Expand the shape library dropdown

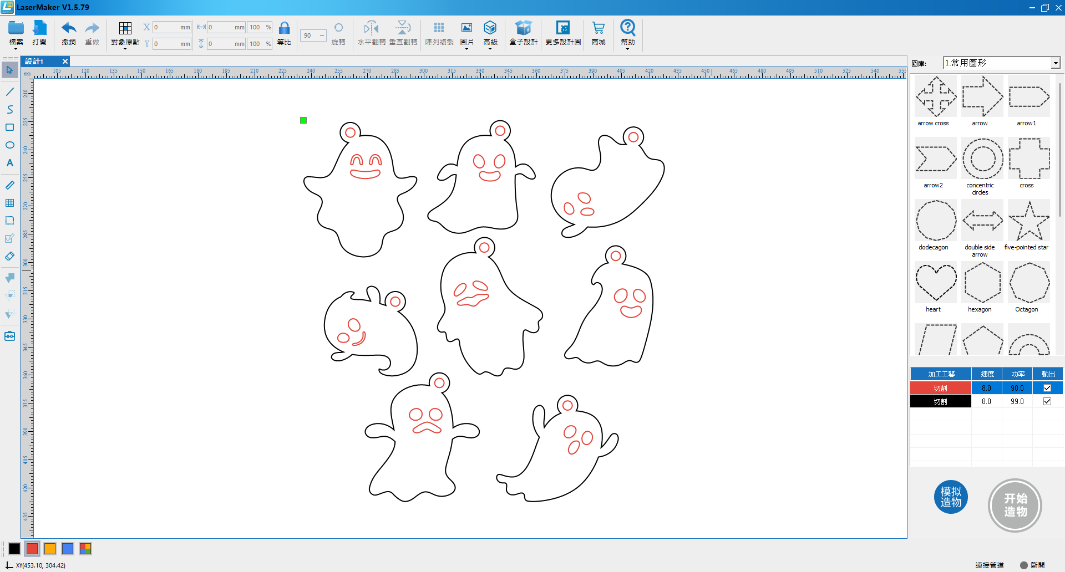(1055, 63)
